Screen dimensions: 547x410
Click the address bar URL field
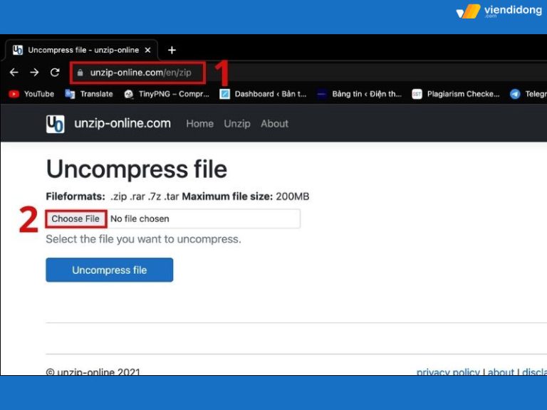(140, 73)
